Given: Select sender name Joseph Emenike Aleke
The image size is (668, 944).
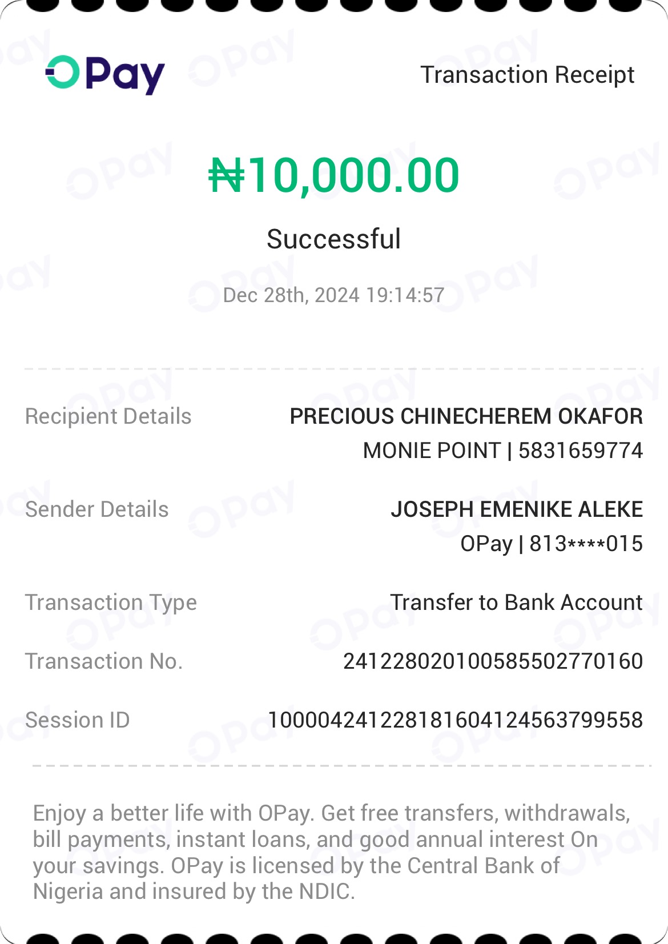Looking at the screenshot, I should click(517, 509).
